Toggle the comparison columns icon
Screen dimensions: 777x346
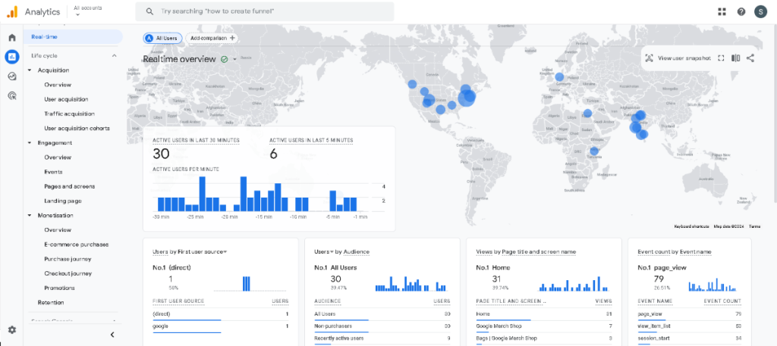pos(735,58)
